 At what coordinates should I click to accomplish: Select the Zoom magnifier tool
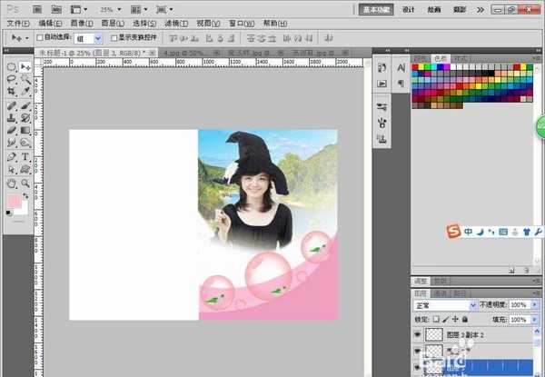[25, 183]
